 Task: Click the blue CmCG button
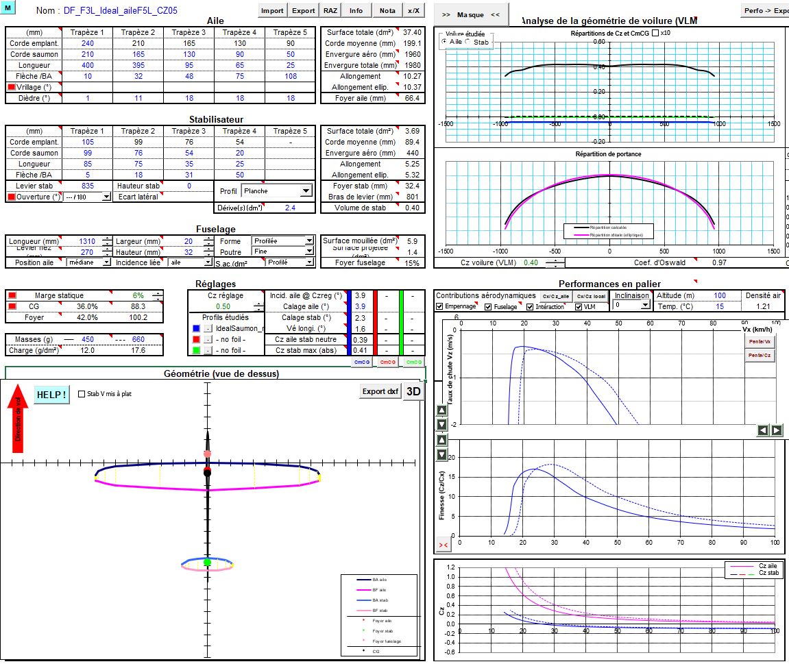[362, 362]
